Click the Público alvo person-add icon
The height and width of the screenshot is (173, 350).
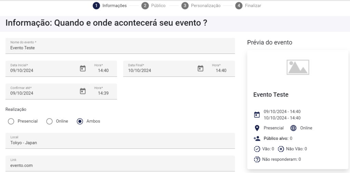point(257,139)
